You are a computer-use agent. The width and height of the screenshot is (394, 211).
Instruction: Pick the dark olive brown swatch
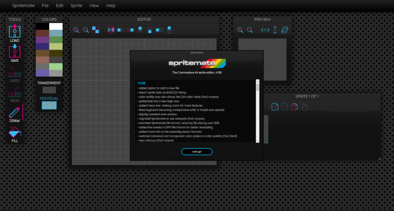[x=56, y=53]
